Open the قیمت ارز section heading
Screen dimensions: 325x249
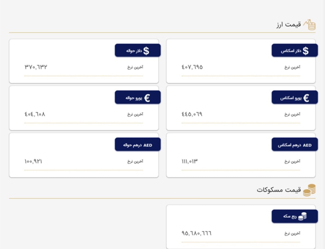tap(289, 25)
